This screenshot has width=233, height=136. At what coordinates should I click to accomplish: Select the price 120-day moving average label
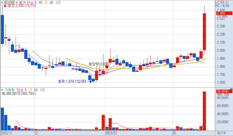58,3
